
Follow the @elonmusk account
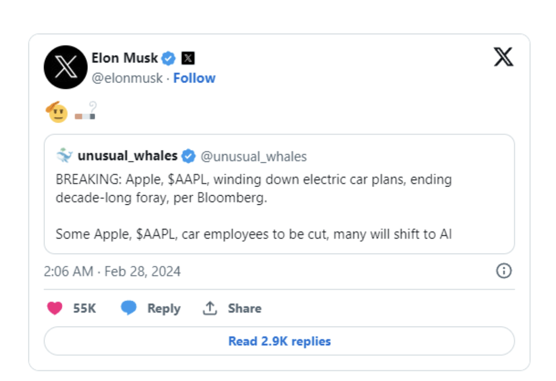coord(194,78)
